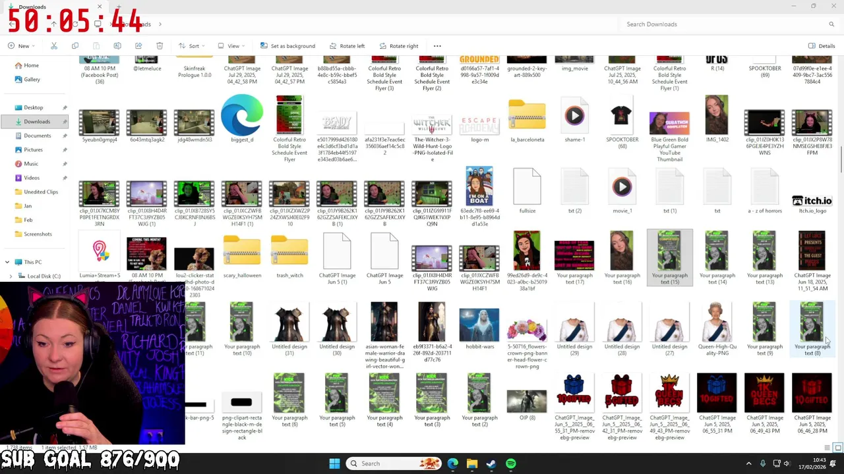The height and width of the screenshot is (474, 844).
Task: Select the itch.io_logo file
Action: point(812,204)
